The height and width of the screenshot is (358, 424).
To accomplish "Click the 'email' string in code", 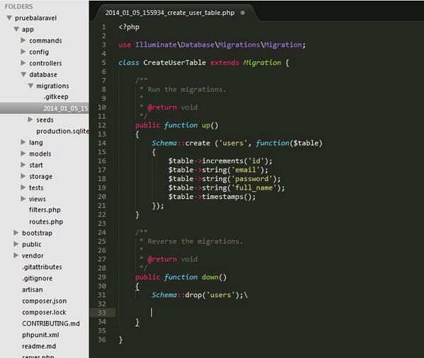I will (246, 170).
